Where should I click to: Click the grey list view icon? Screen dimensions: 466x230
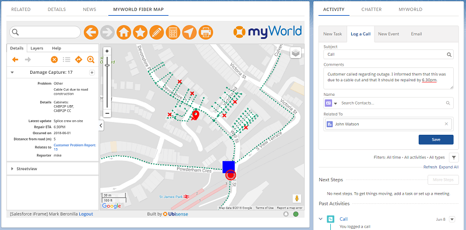tap(66, 60)
